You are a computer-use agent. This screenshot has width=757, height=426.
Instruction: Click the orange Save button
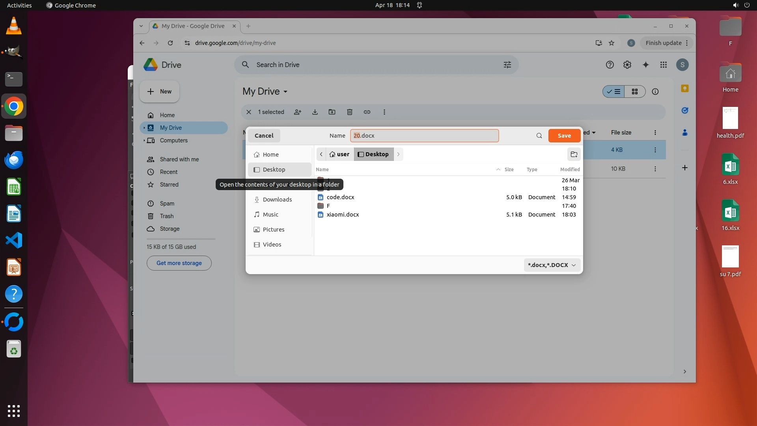564,136
